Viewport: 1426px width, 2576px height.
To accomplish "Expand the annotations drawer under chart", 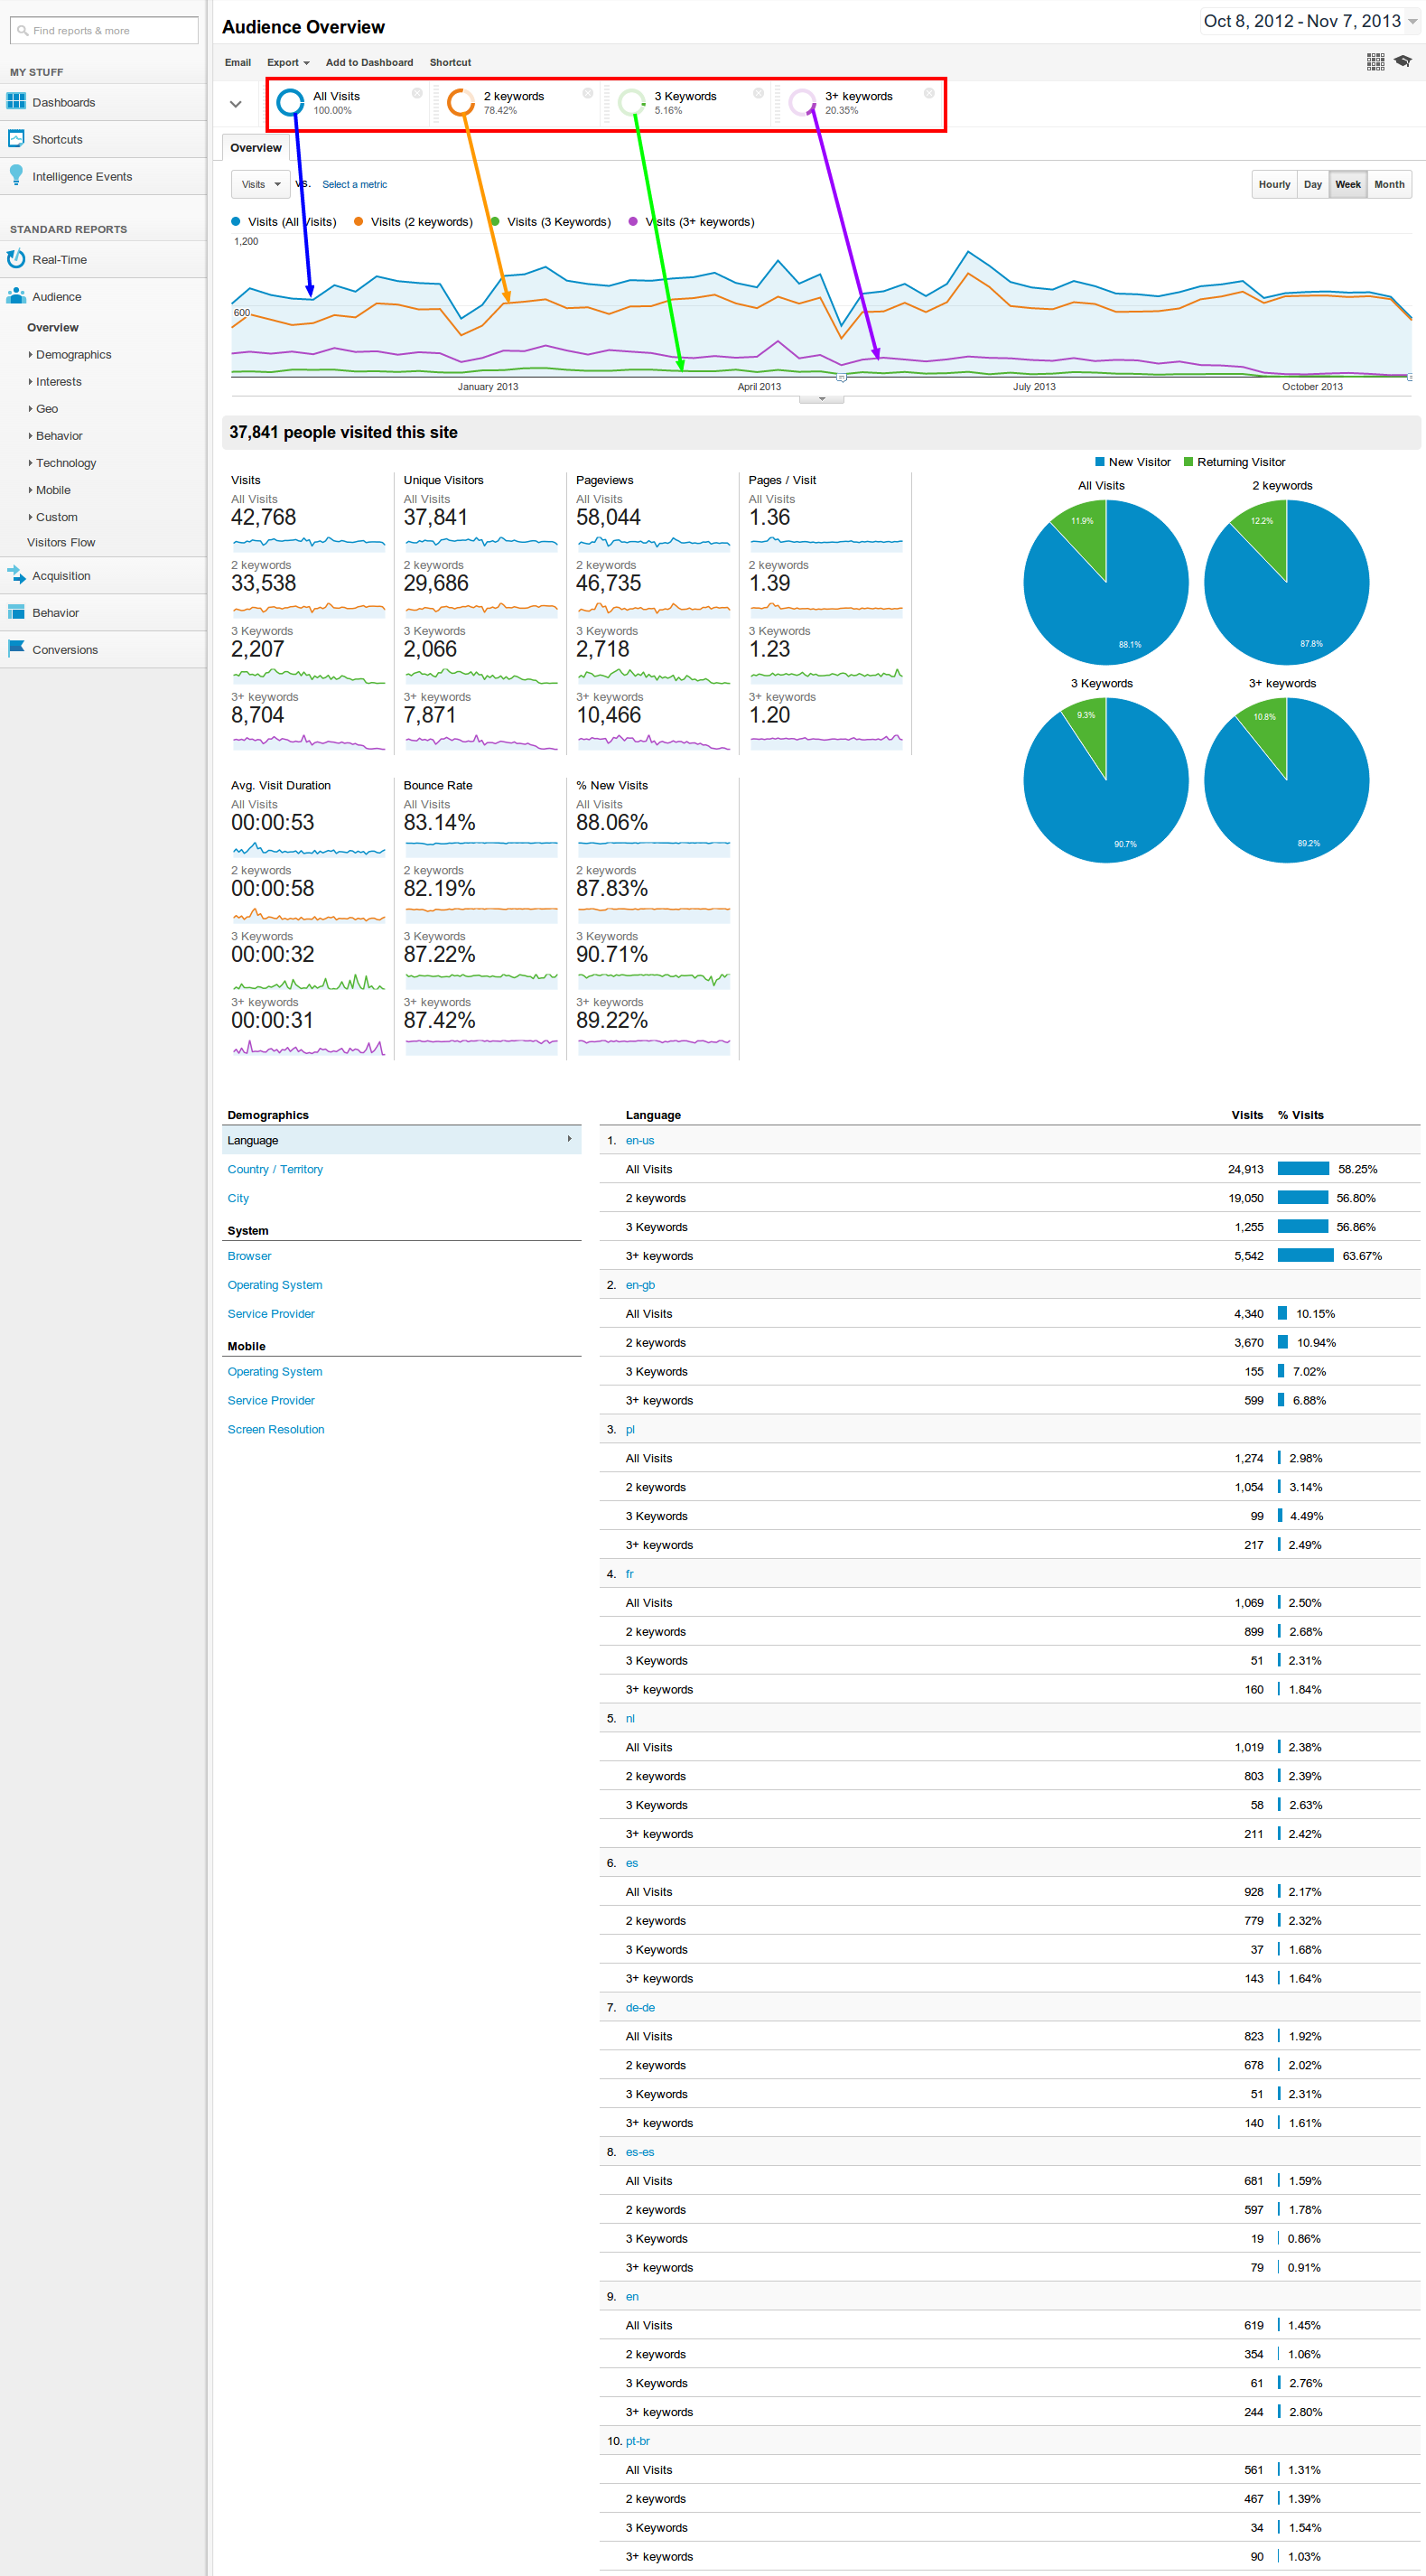I will tap(822, 399).
